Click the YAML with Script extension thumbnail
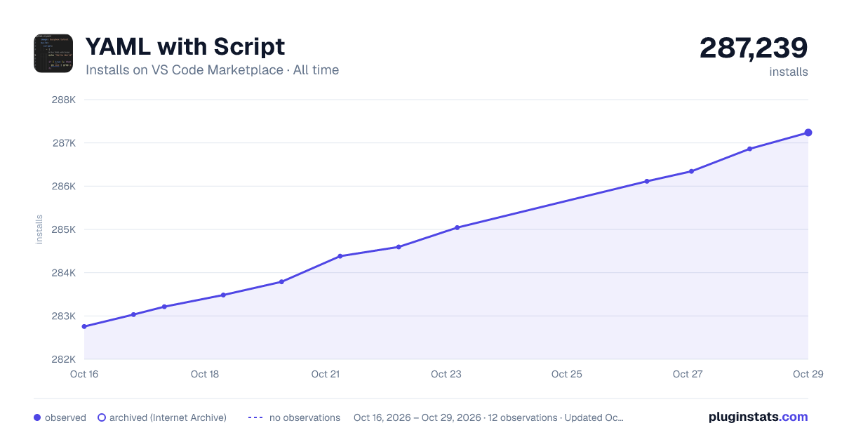The width and height of the screenshot is (842, 442). click(x=53, y=53)
